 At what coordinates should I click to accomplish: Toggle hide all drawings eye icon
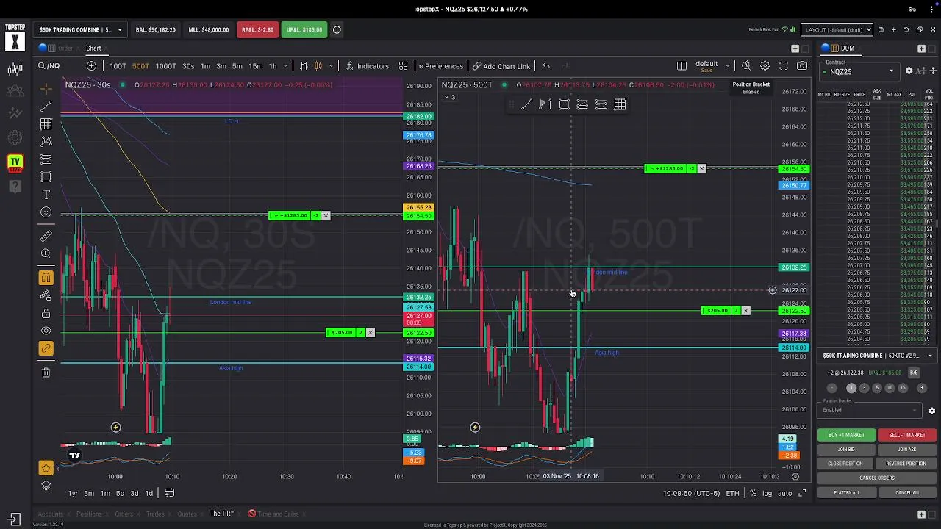pyautogui.click(x=46, y=331)
